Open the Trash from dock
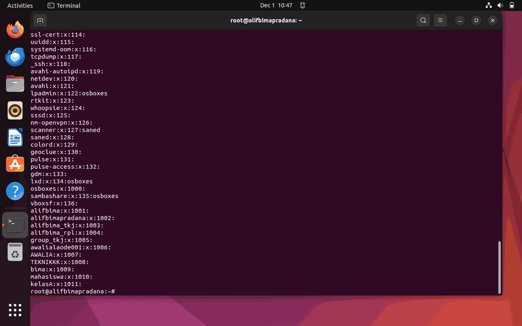 pos(15,252)
